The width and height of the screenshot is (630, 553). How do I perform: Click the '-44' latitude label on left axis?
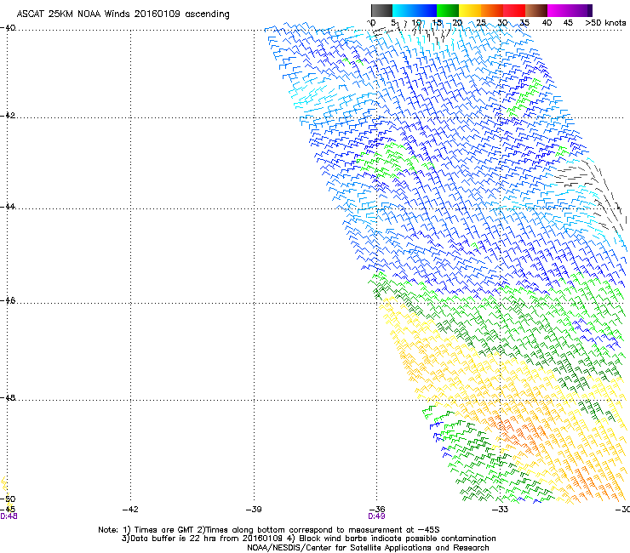click(x=7, y=207)
